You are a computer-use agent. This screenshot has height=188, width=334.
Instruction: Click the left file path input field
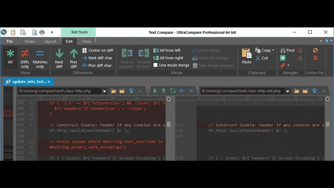tap(60, 91)
